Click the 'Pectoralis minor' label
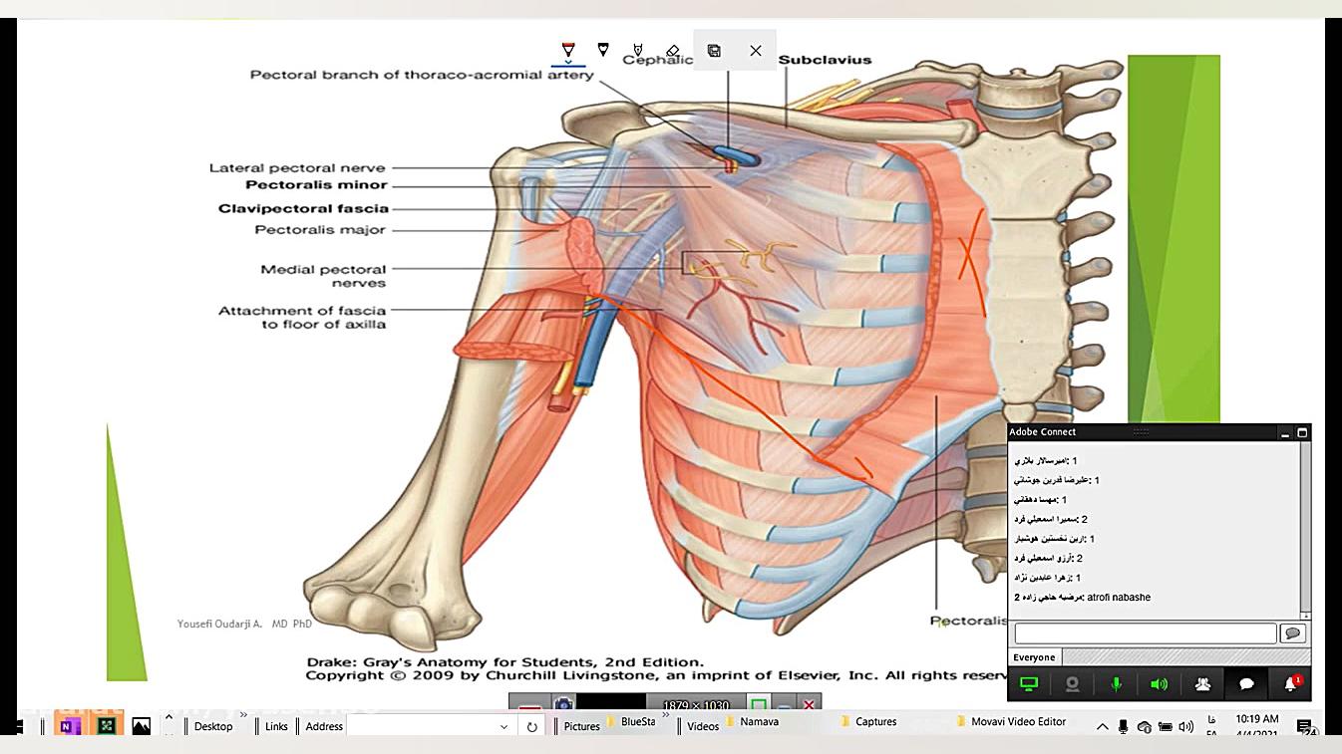This screenshot has height=754, width=1342. [317, 185]
